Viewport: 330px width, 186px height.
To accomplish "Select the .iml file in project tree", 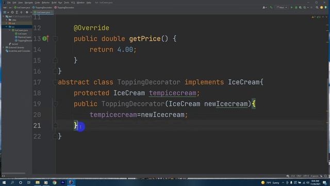I will point(13,44).
